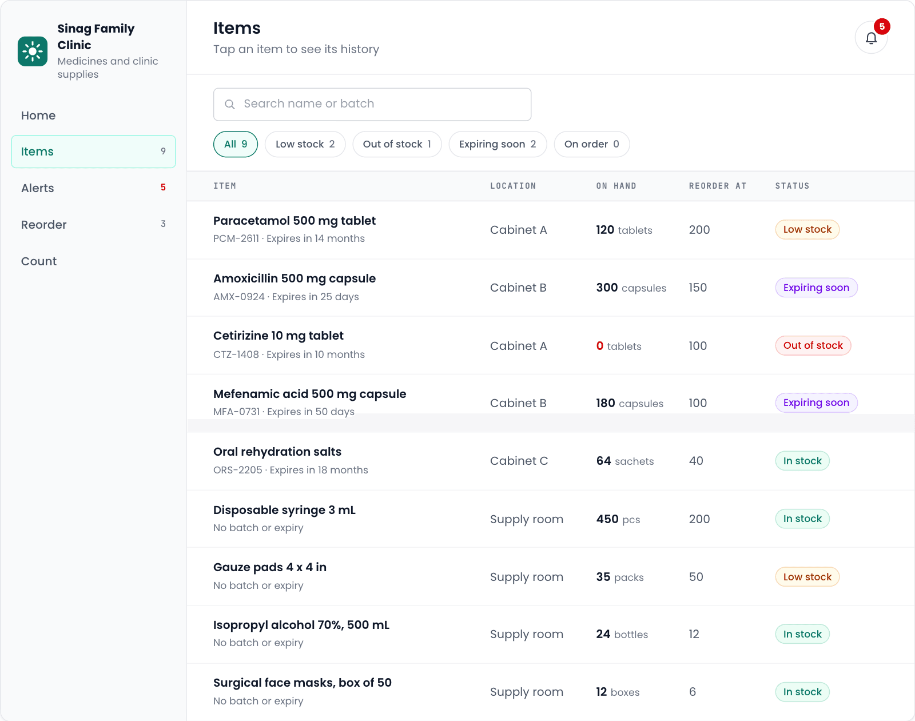The height and width of the screenshot is (721, 915).
Task: Click the Sinag Family Clinic sun logo
Action: click(x=33, y=51)
